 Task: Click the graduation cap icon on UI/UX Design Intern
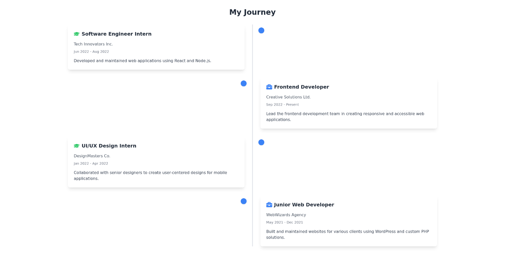(77, 146)
